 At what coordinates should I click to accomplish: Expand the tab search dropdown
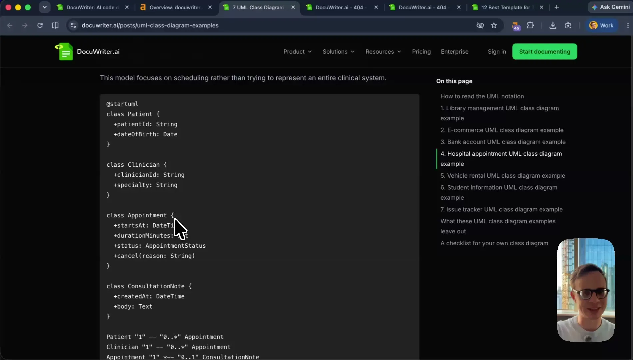click(x=44, y=7)
